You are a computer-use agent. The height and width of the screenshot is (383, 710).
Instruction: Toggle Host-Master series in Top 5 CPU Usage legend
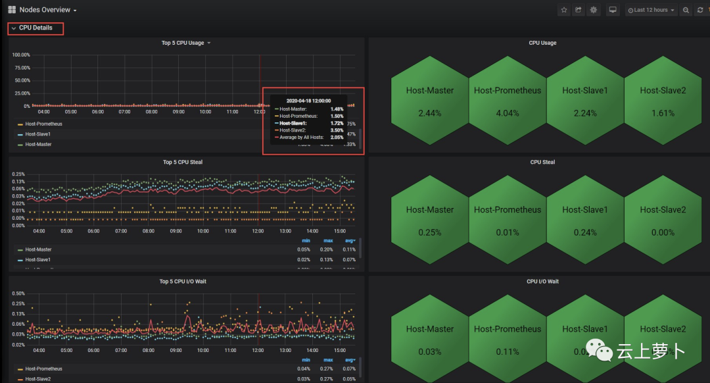pyautogui.click(x=38, y=144)
